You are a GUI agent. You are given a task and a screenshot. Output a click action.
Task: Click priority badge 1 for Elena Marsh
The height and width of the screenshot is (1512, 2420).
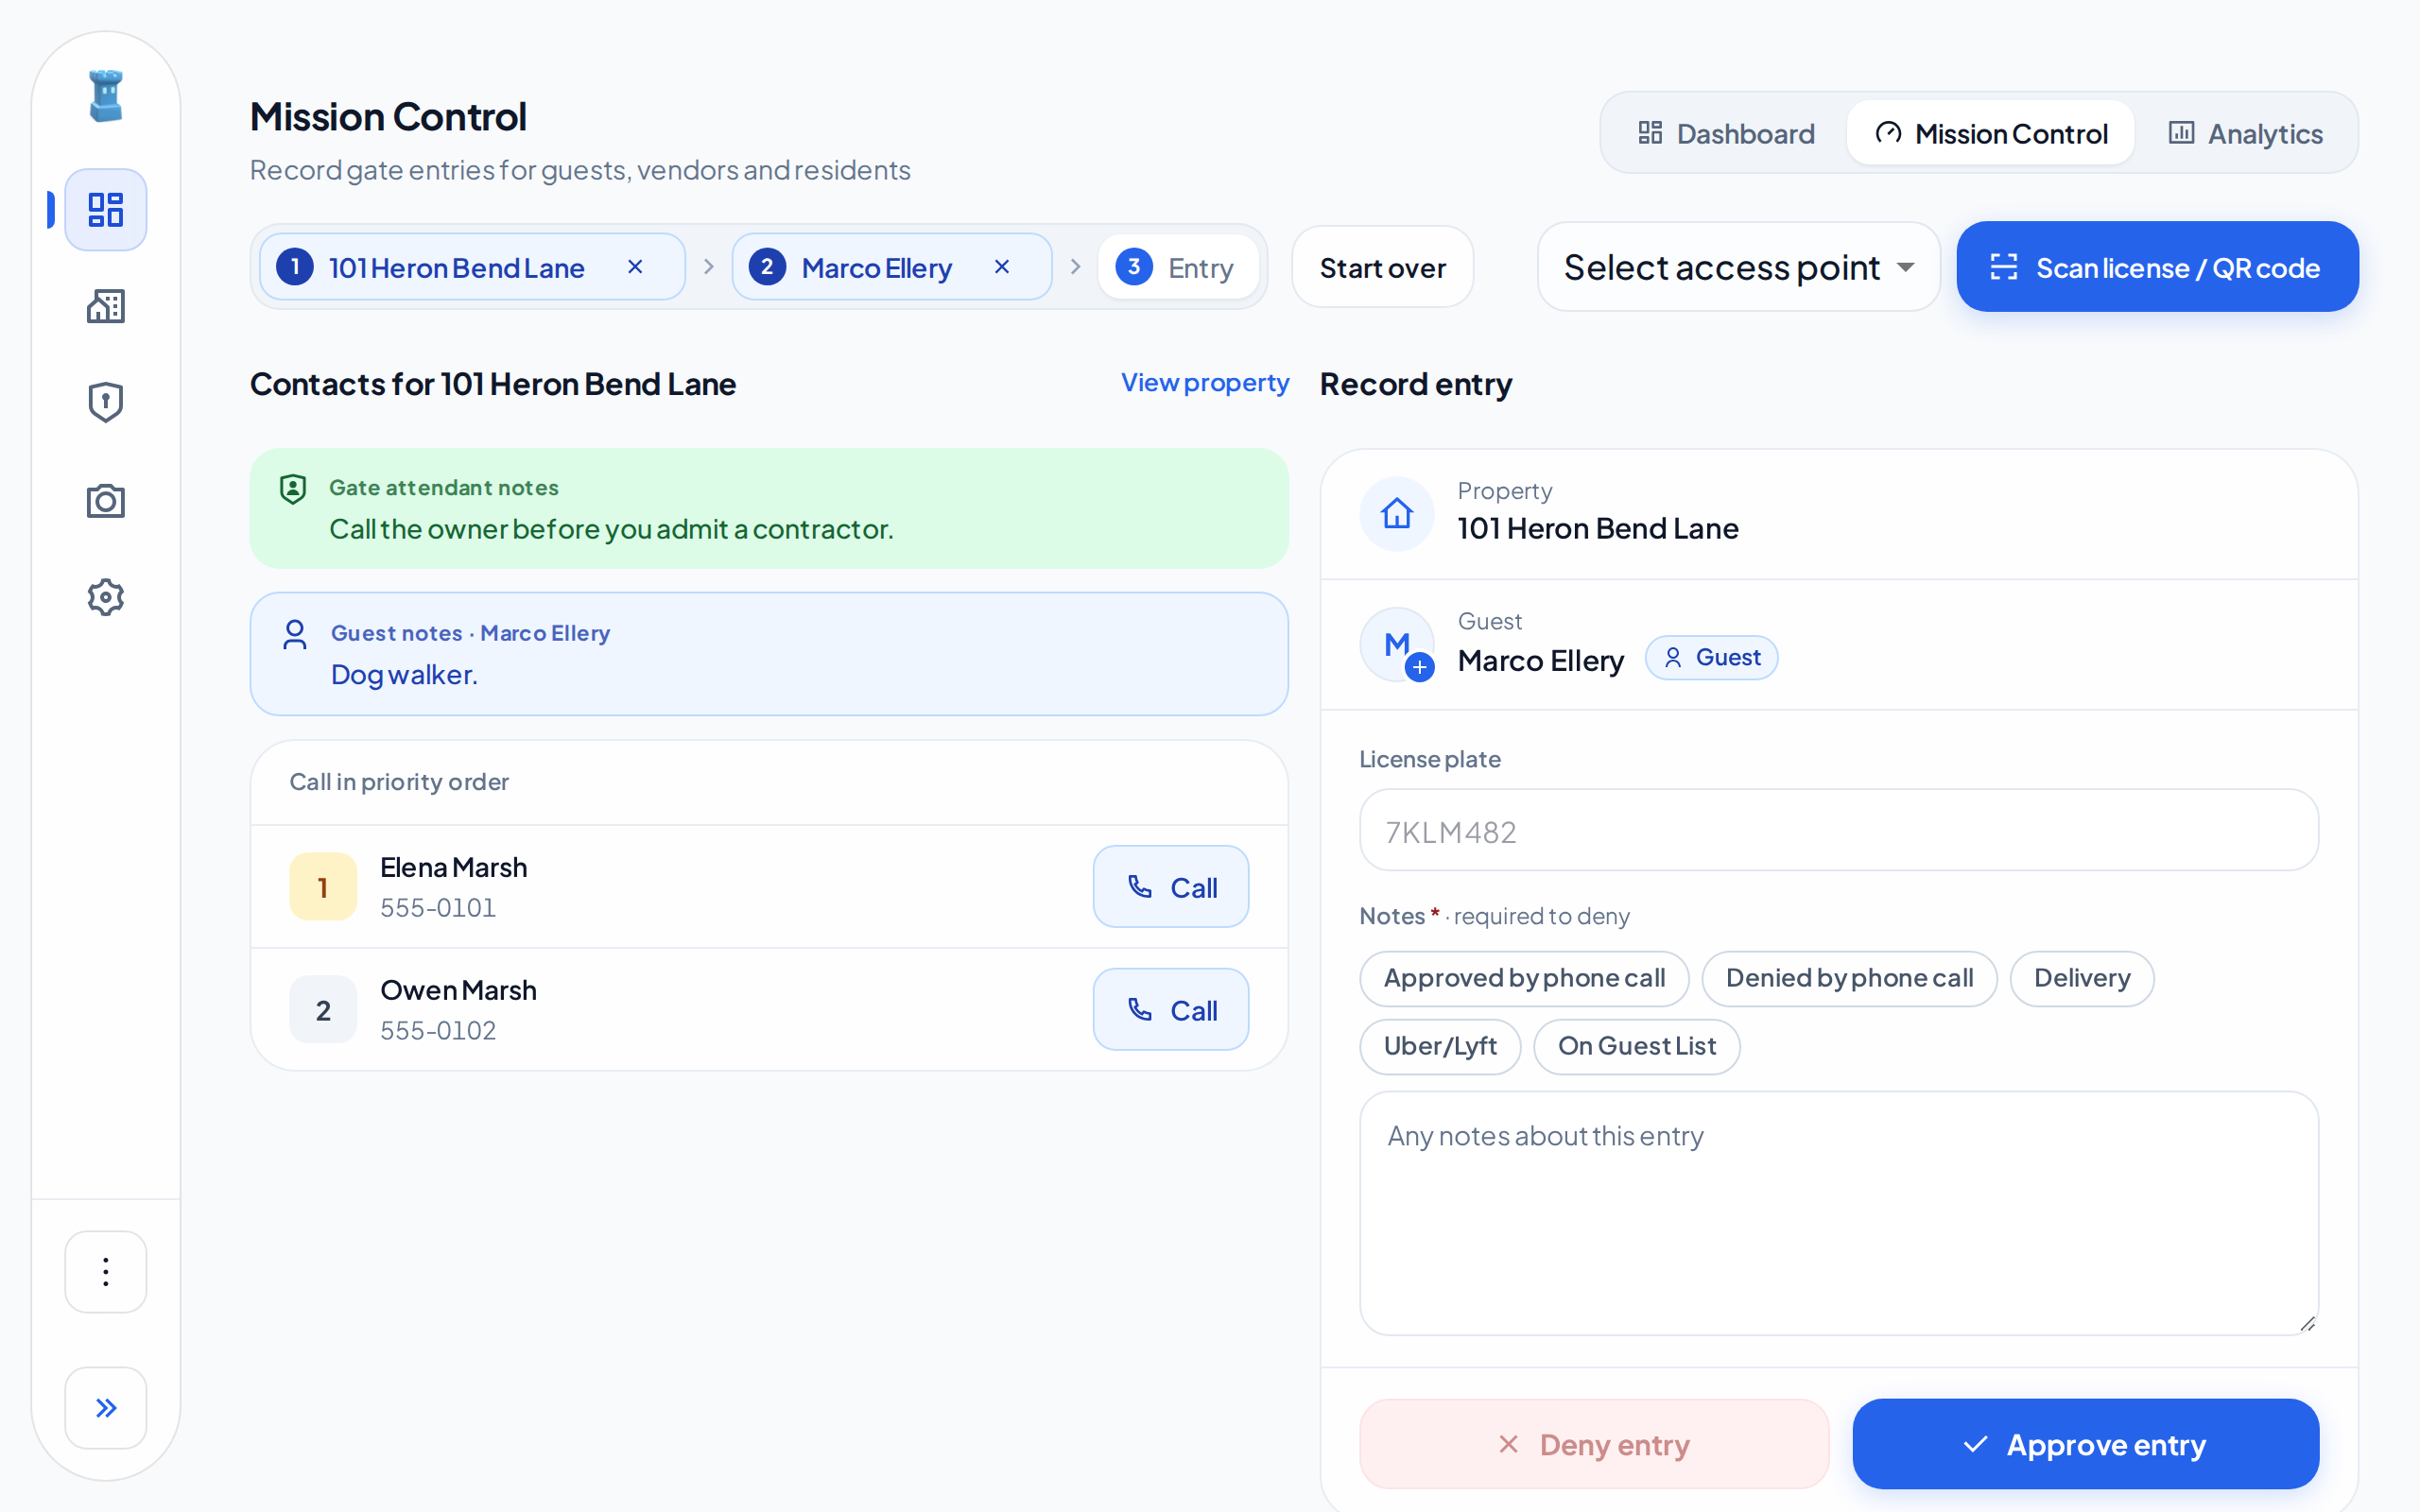tap(323, 887)
